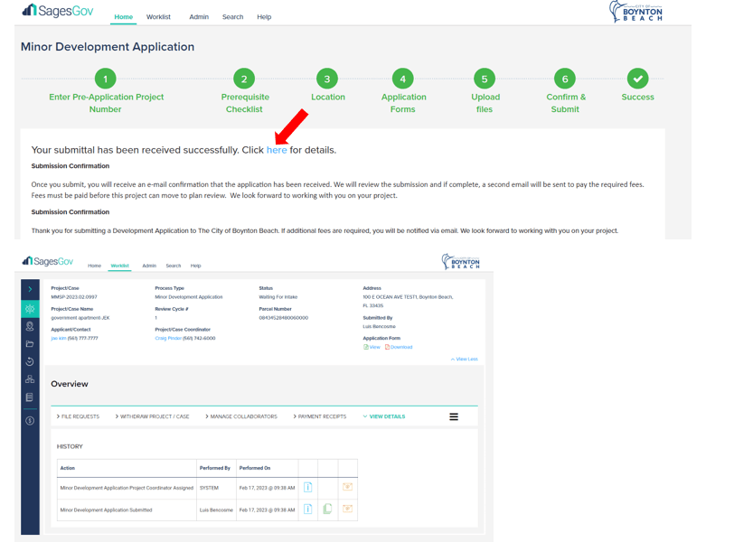Screen dimensions: 734x542
Task: Open the dollar fees icon in sidebar
Action: (30, 421)
